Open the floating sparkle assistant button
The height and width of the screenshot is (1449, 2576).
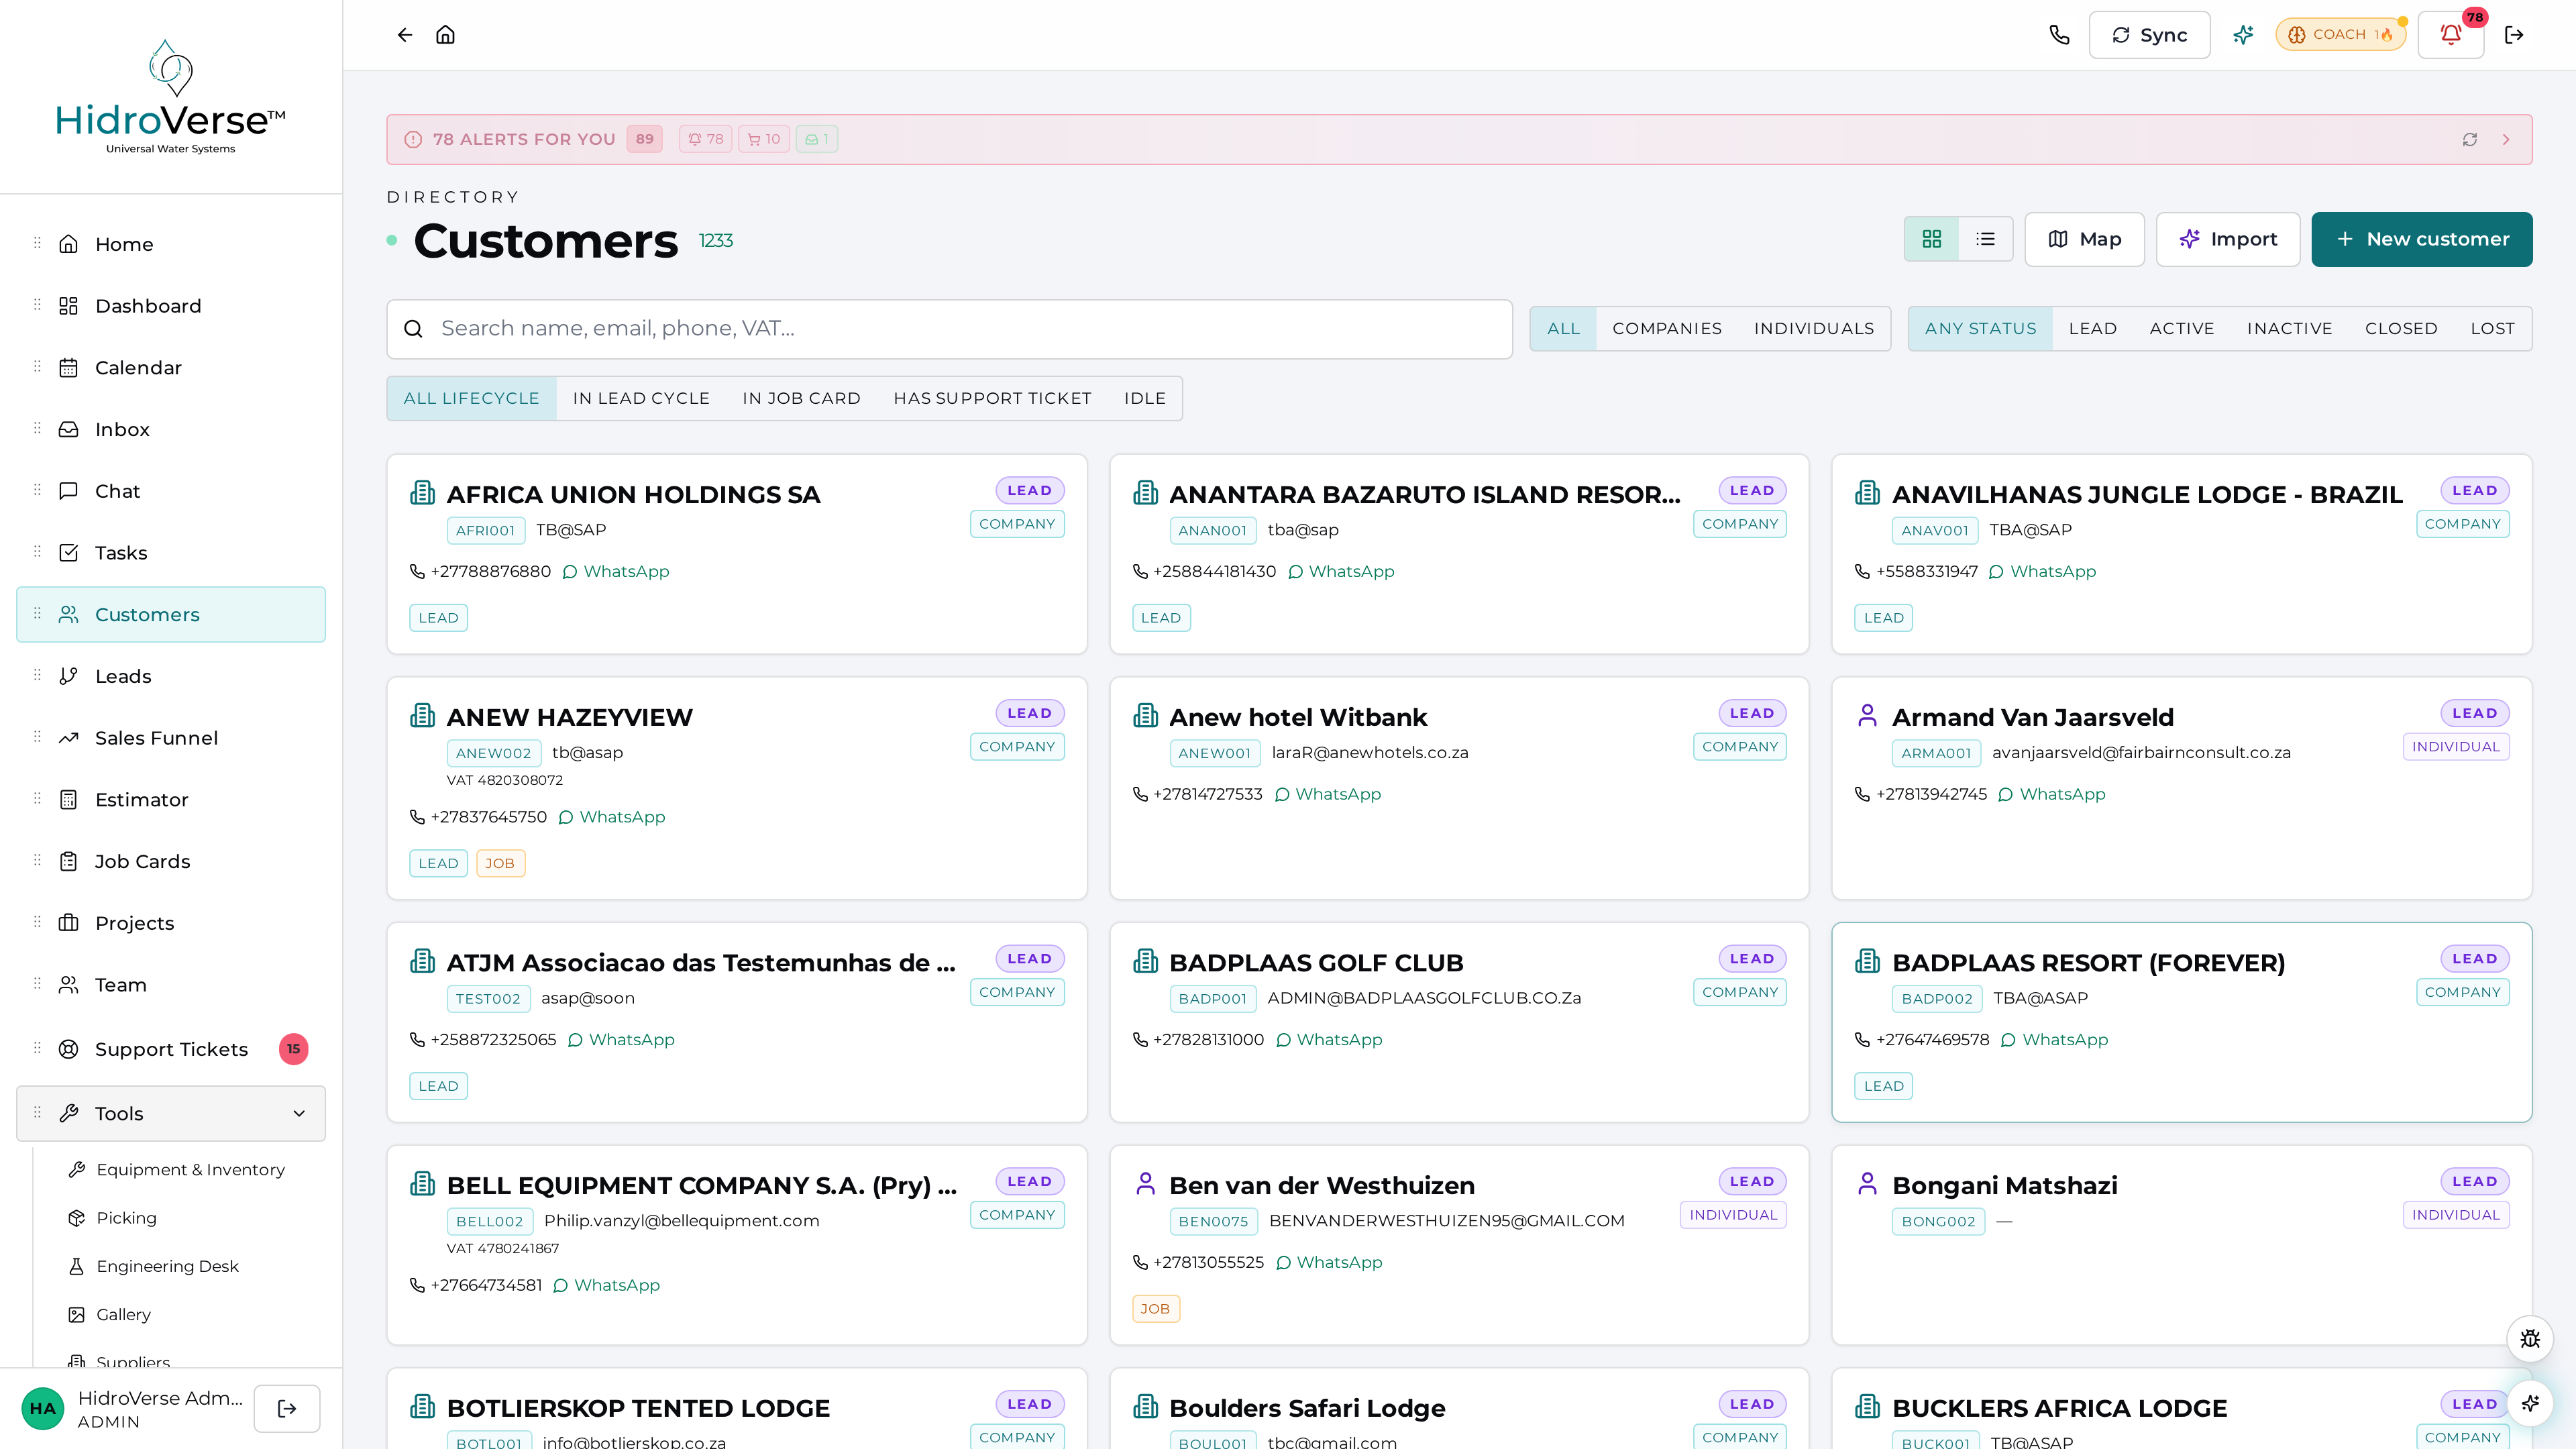pos(2530,1403)
